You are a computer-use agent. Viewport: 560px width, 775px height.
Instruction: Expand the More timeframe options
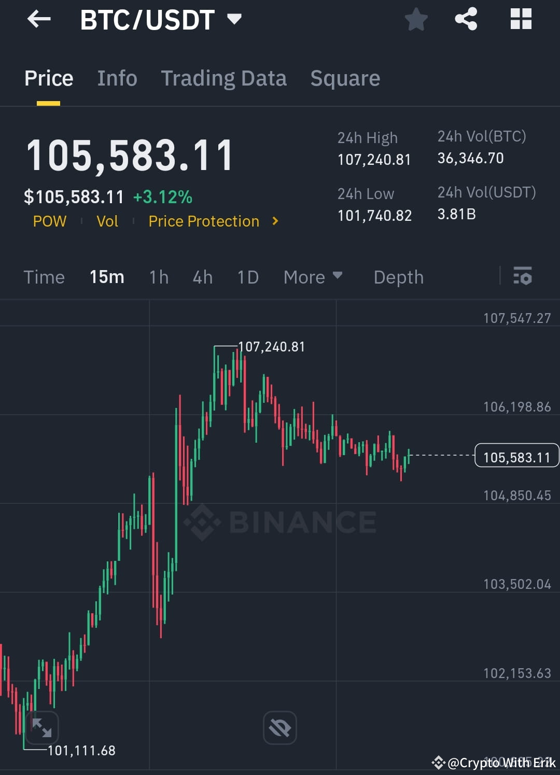coord(313,277)
